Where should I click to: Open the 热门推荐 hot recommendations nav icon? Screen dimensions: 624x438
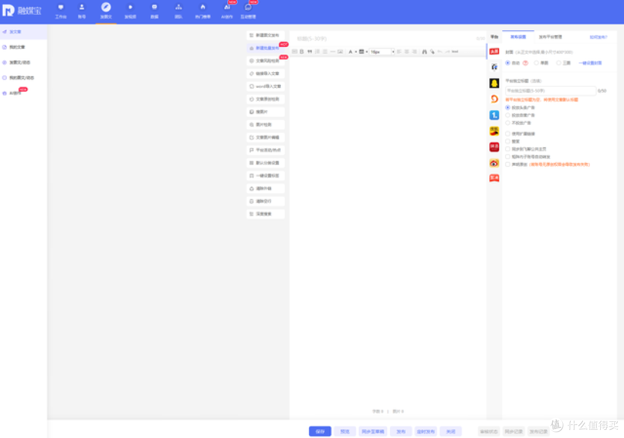203,11
